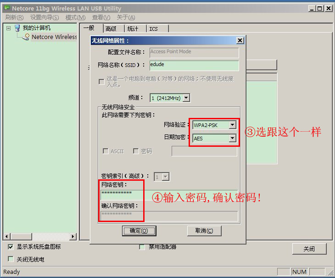Open the 模式(M) menu
Image resolution: width=335 pixels, height=278 pixels.
[75, 17]
